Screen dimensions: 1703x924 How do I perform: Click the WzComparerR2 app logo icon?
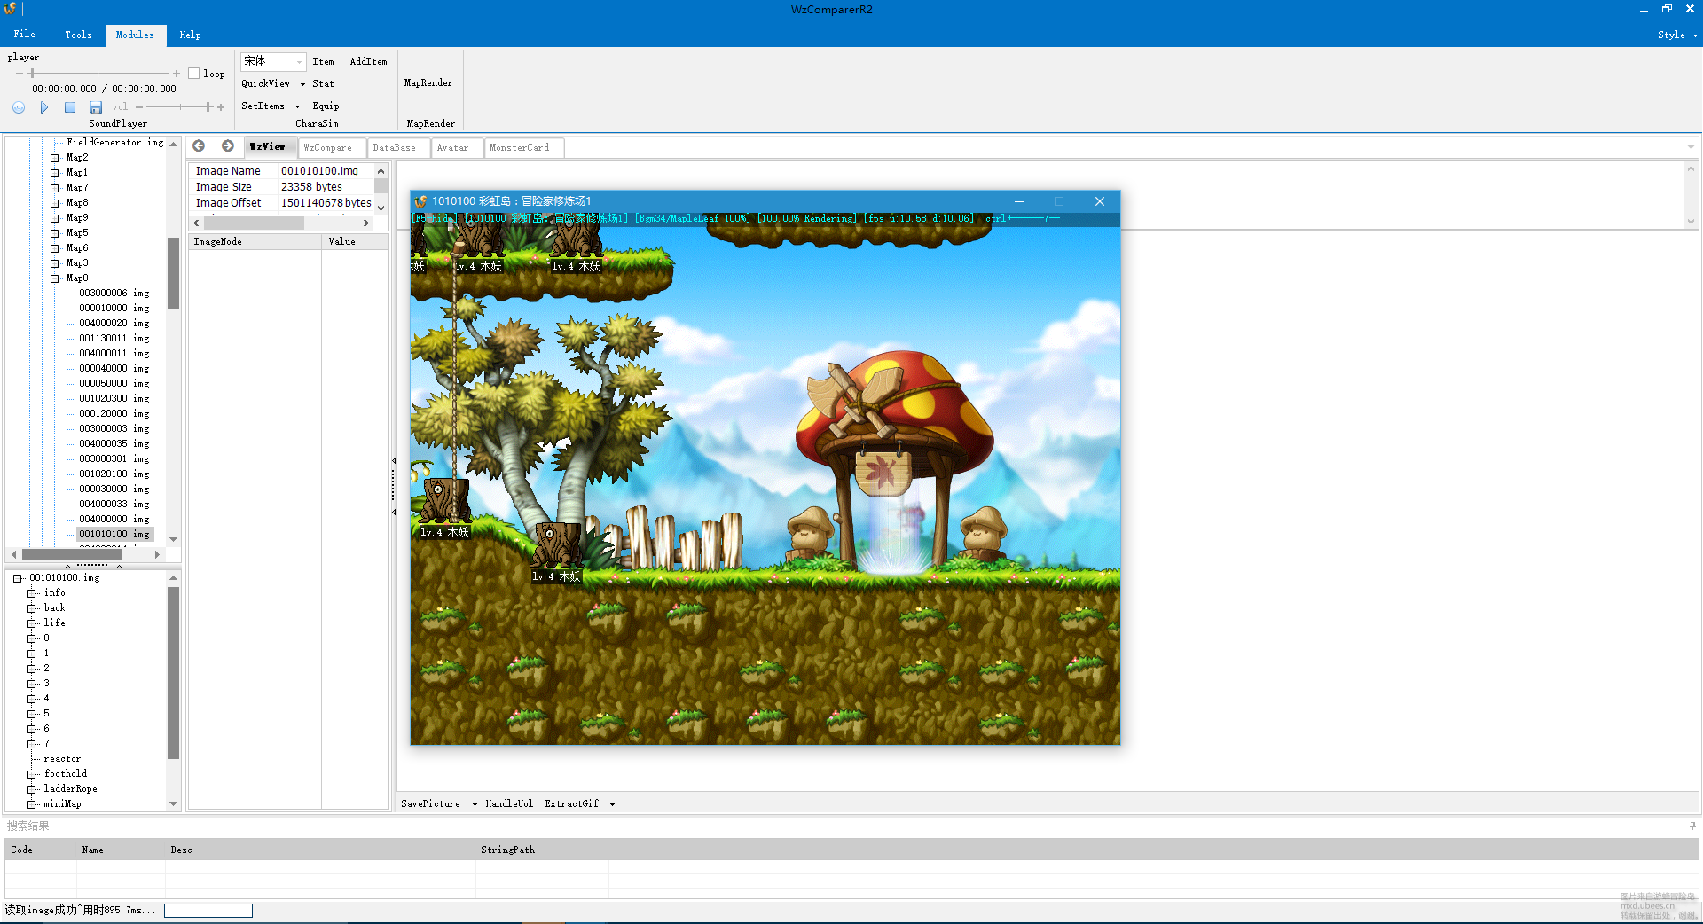tap(11, 9)
